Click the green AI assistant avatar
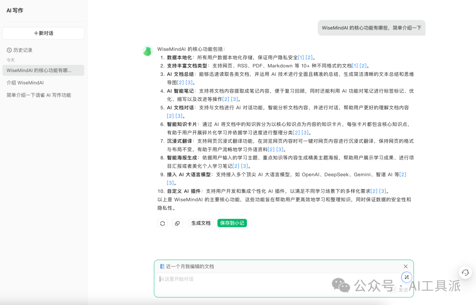This screenshot has width=476, height=305. click(x=148, y=51)
